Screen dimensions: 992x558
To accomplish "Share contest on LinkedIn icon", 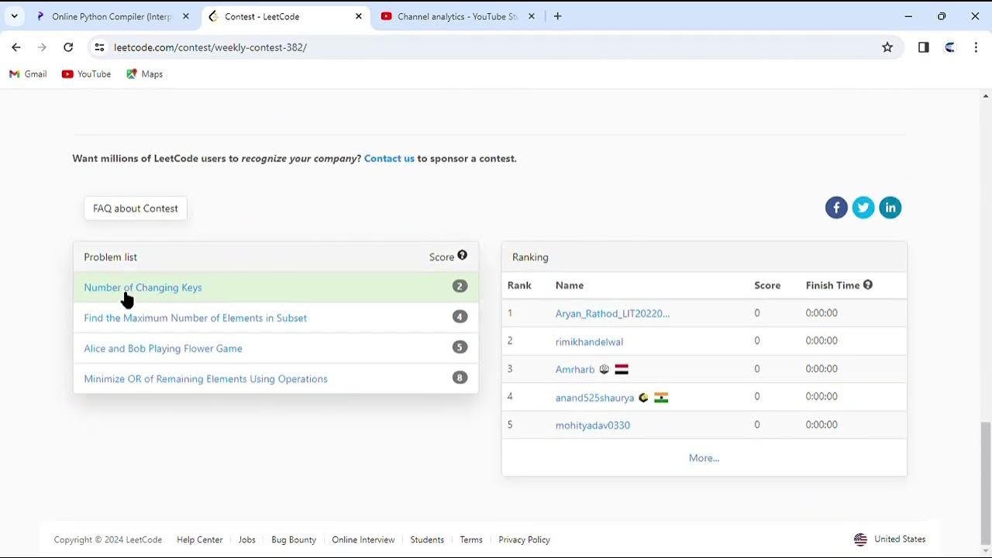I will coord(890,208).
